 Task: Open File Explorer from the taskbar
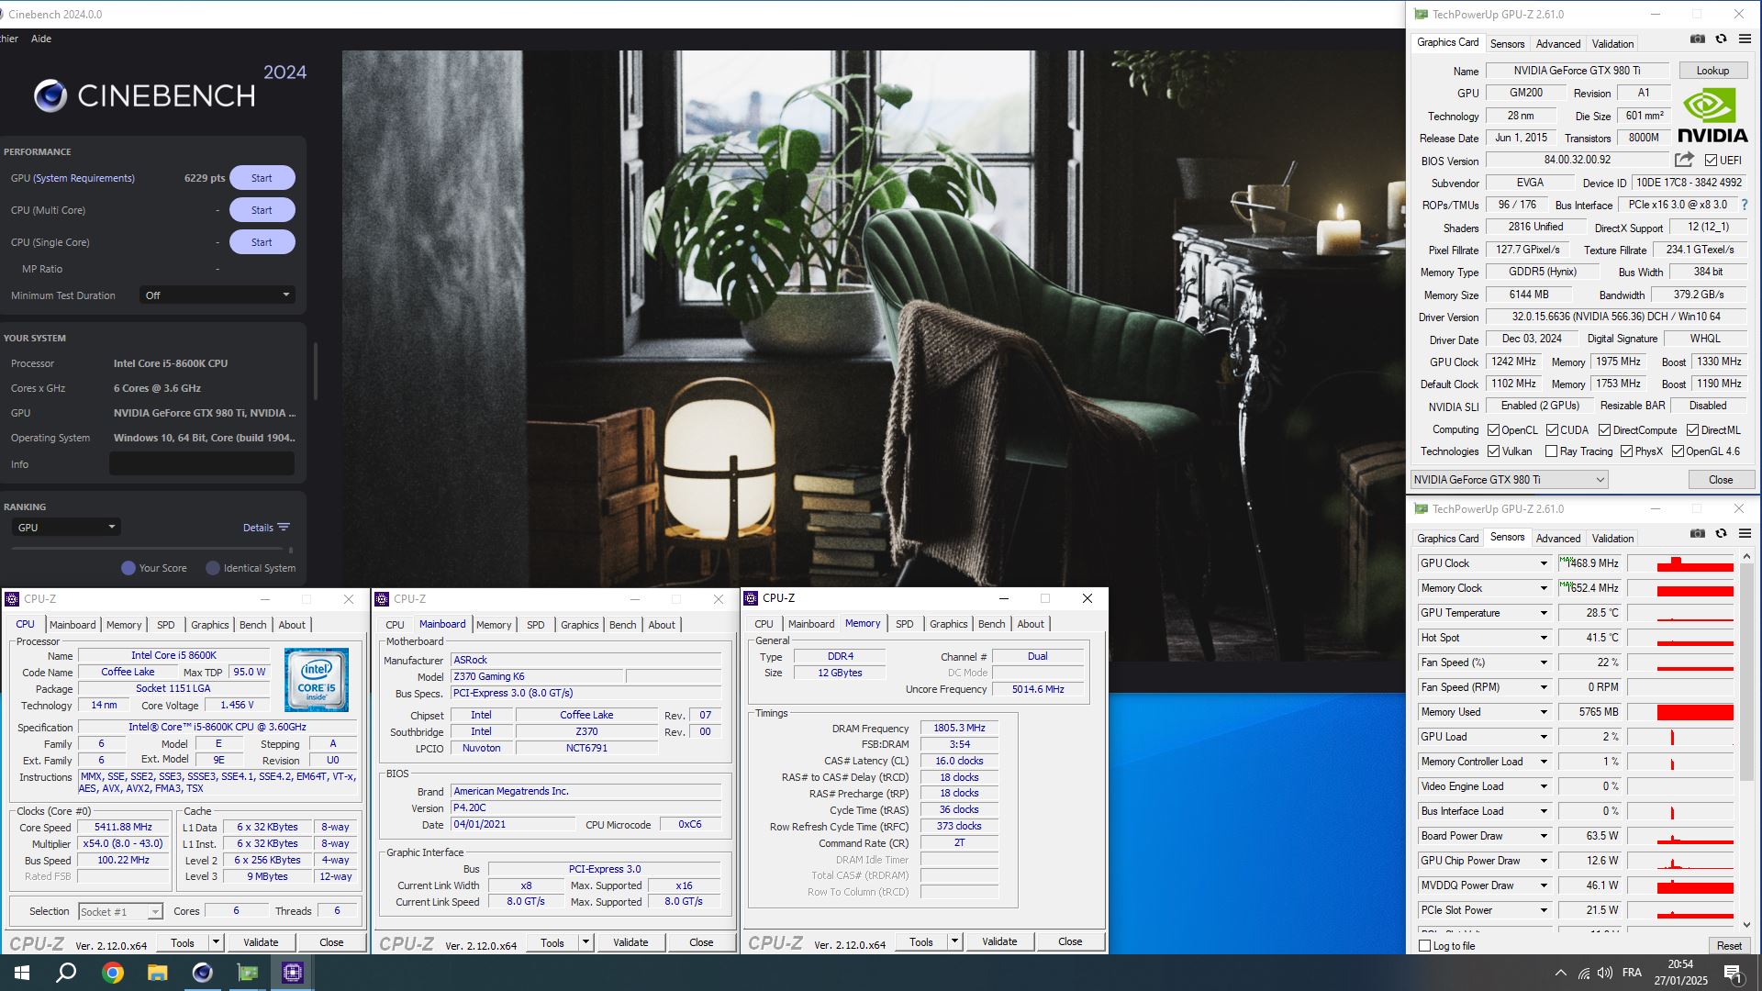coord(158,973)
